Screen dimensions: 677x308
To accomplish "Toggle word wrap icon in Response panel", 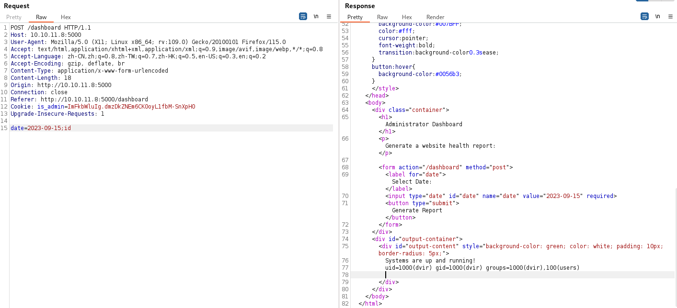I will pos(644,16).
